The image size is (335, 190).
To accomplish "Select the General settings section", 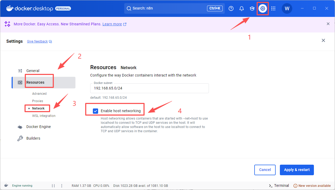I will [33, 71].
